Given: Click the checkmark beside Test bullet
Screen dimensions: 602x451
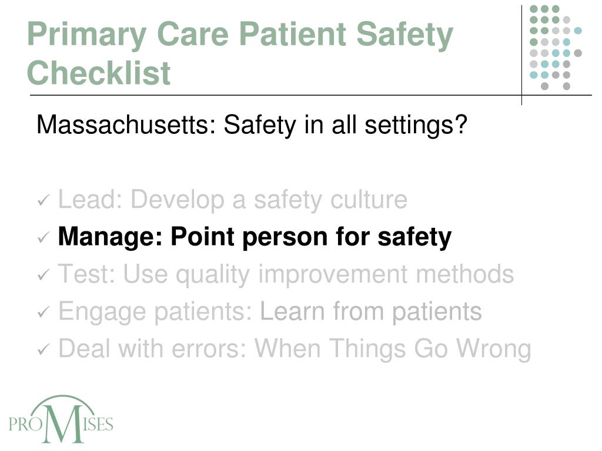Looking at the screenshot, I should (44, 275).
